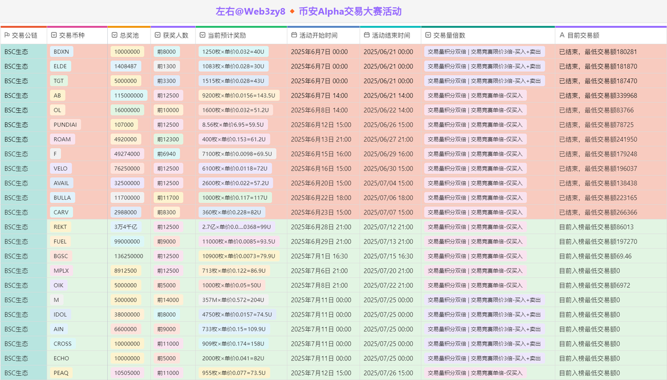Click prize pool value 8912500

(x=126, y=271)
